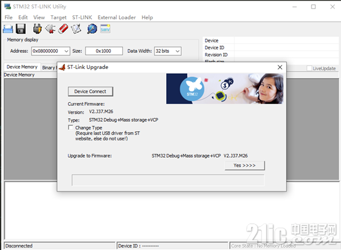Image resolution: width=341 pixels, height=250 pixels.
Task: Click the Device ID row in info panel
Action: click(271, 47)
